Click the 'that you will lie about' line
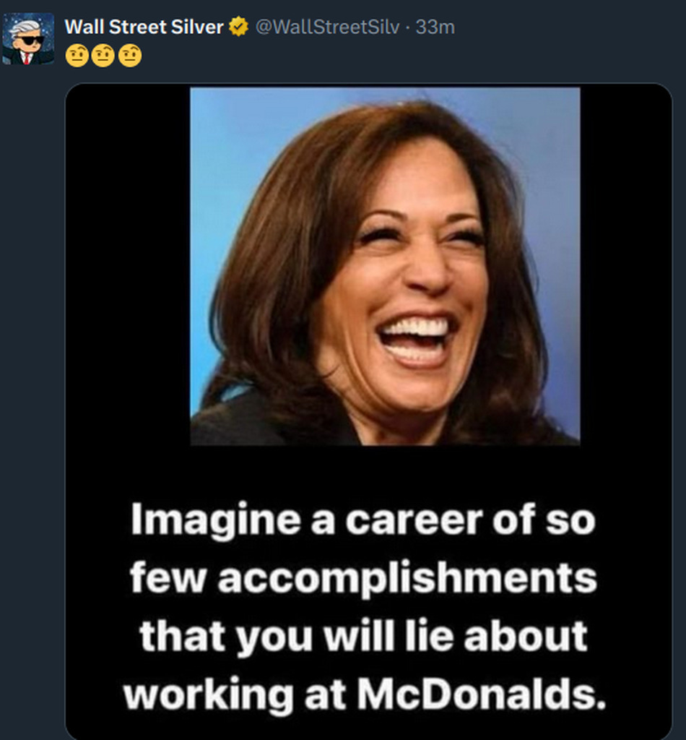686x740 pixels. pyautogui.click(x=363, y=635)
